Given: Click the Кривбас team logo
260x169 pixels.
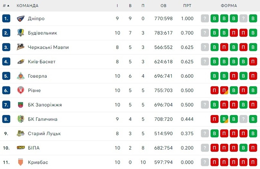Looking at the screenshot, I should click(21, 162).
